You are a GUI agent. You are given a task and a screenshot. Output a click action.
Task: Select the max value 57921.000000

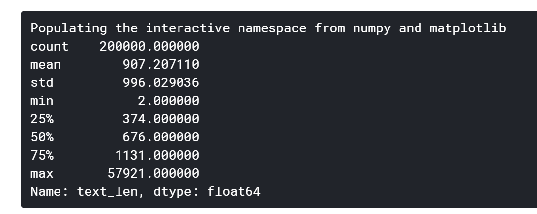(x=153, y=173)
